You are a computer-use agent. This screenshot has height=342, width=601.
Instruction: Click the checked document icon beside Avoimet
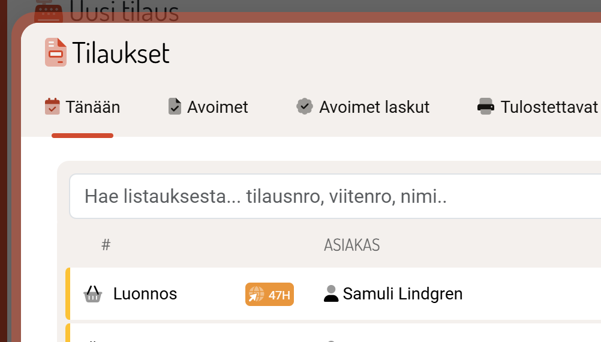[x=175, y=107]
